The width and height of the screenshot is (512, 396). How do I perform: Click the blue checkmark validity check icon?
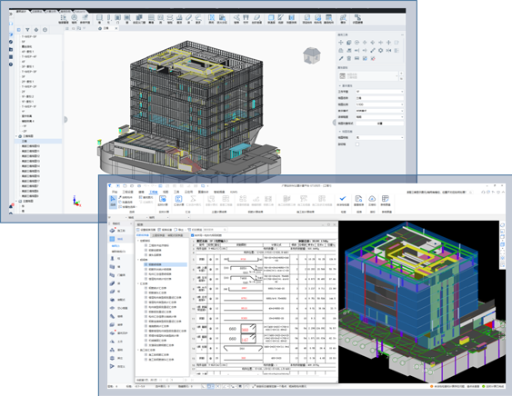tap(343, 198)
